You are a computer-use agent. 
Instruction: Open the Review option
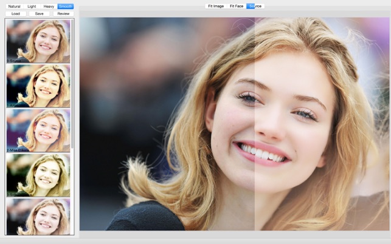tap(63, 14)
